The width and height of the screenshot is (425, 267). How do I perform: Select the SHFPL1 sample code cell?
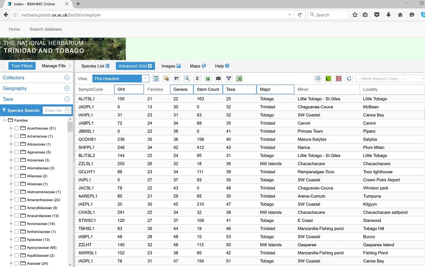(86, 148)
